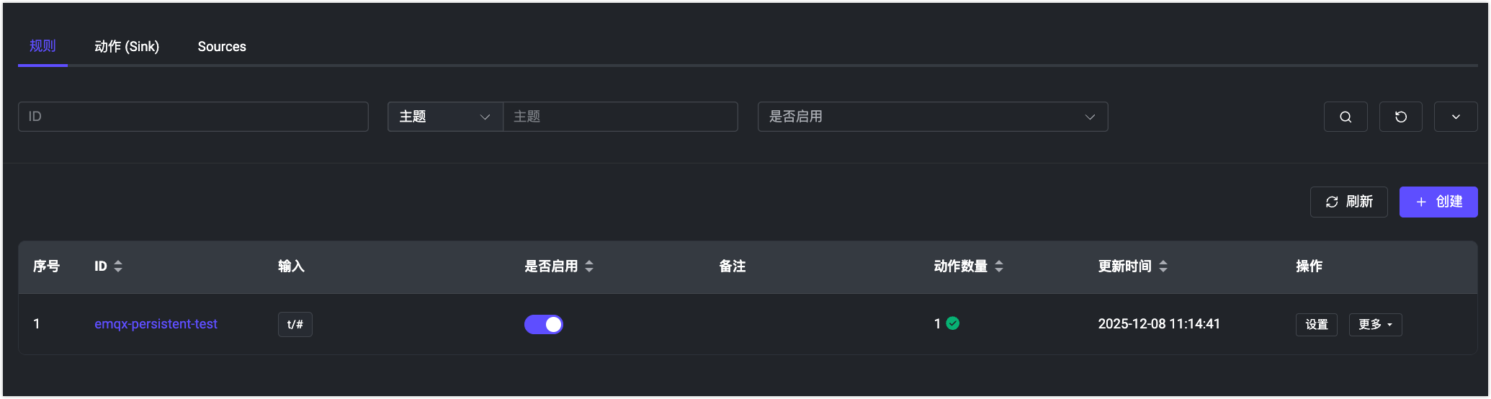Click the ID search input field

193,117
